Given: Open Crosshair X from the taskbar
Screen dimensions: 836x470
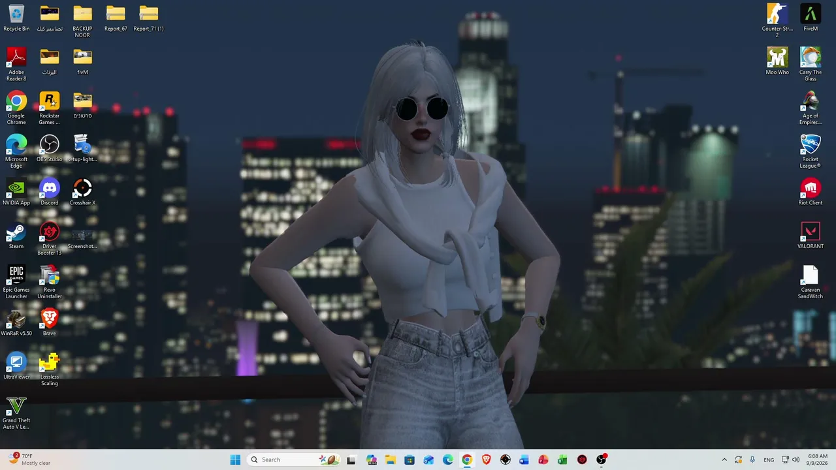Looking at the screenshot, I should (x=506, y=460).
